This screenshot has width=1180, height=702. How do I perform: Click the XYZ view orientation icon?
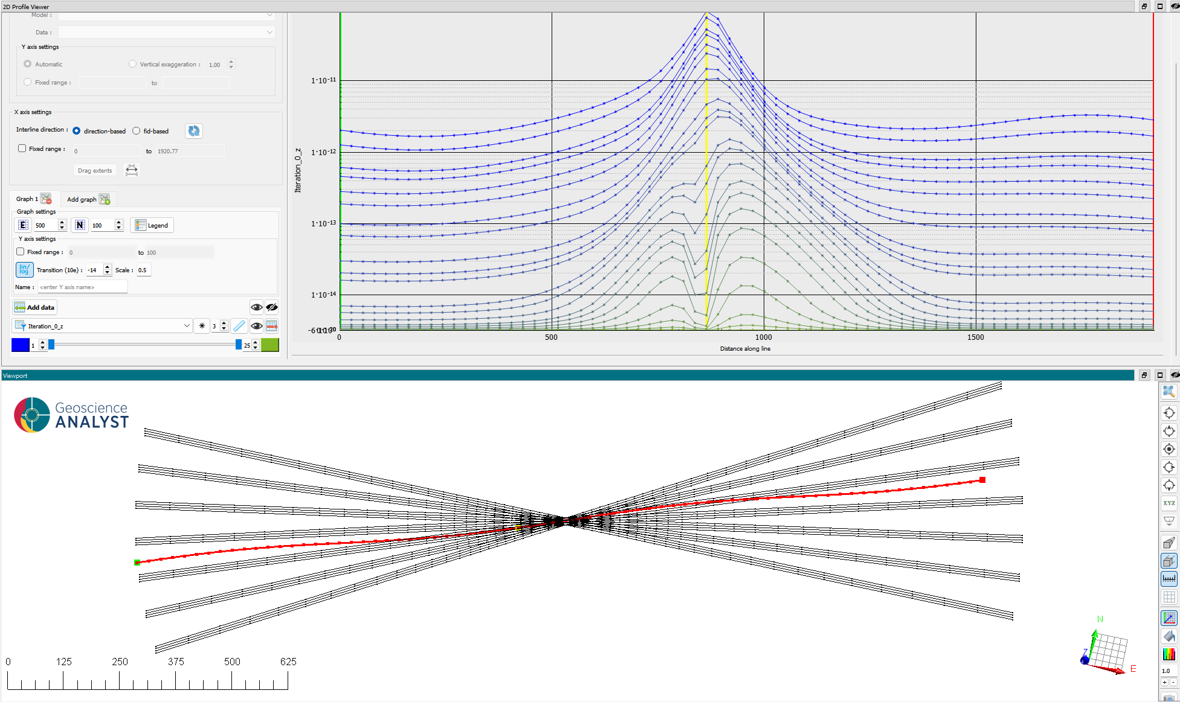pyautogui.click(x=1169, y=503)
